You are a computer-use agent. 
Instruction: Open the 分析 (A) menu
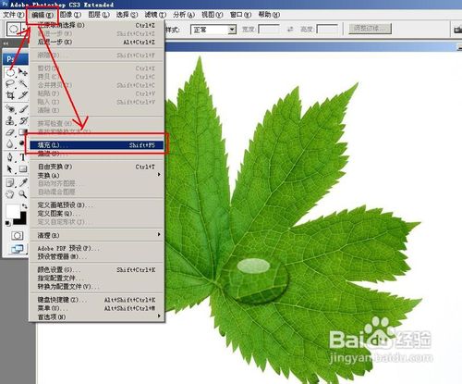point(184,15)
